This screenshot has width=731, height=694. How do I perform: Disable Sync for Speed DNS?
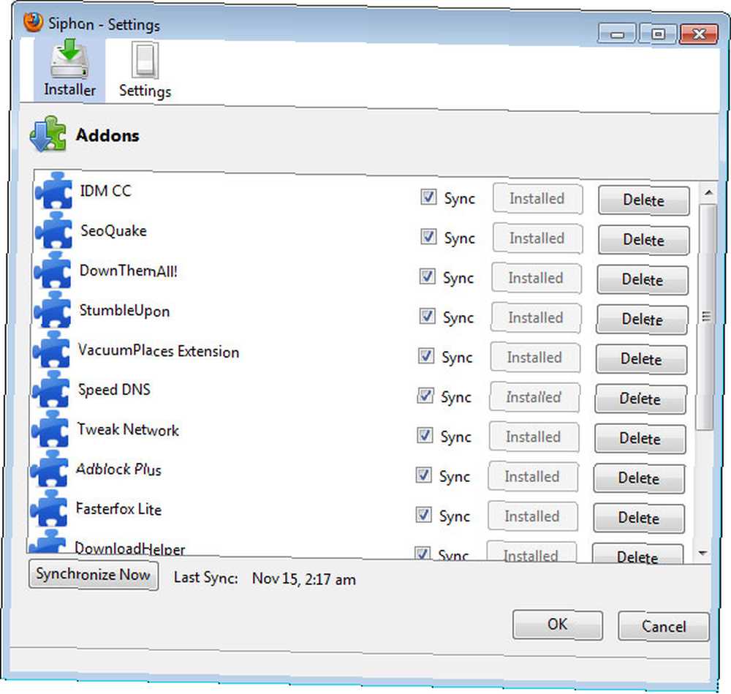pos(425,396)
